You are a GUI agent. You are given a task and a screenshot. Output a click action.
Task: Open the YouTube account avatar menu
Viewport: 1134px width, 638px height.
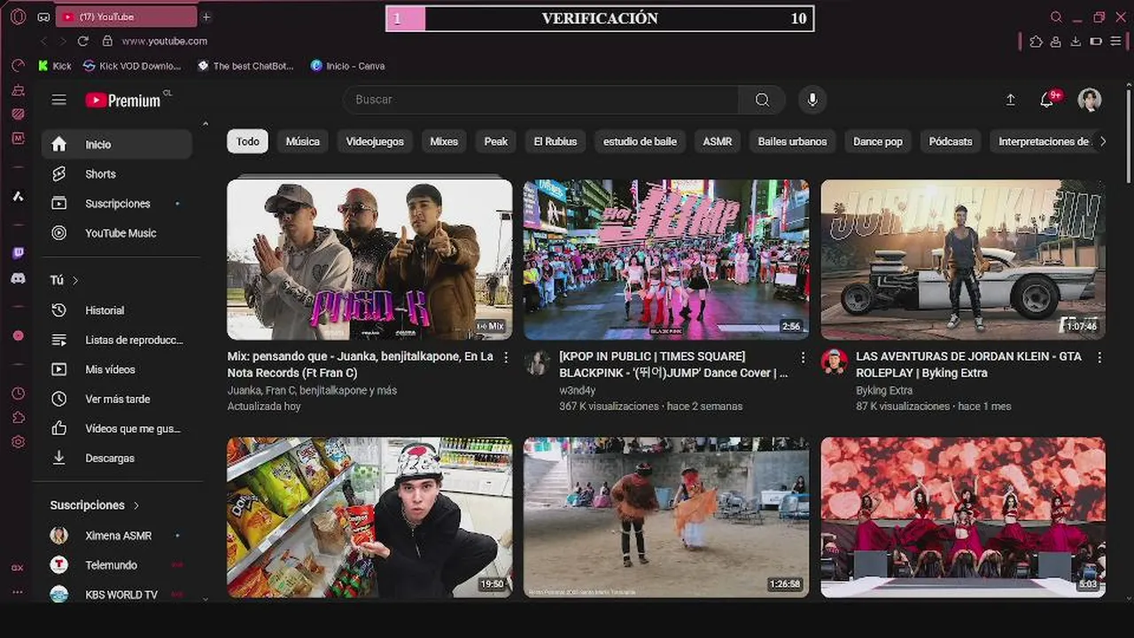pyautogui.click(x=1090, y=100)
